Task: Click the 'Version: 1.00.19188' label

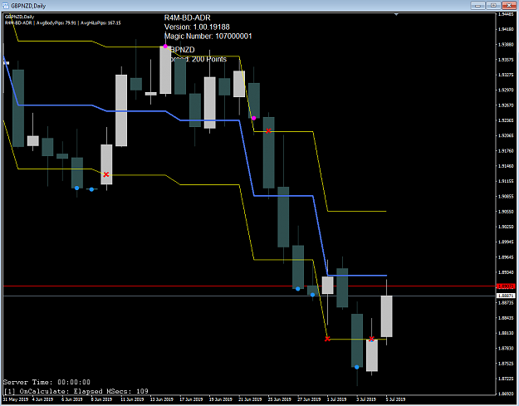Action: click(x=197, y=27)
